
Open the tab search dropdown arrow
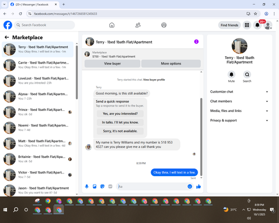[4, 4]
